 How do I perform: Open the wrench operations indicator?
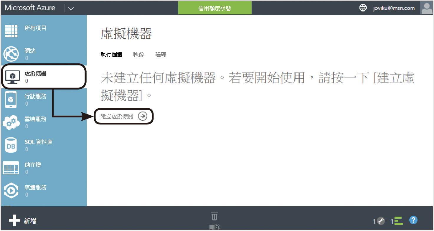[x=381, y=221]
